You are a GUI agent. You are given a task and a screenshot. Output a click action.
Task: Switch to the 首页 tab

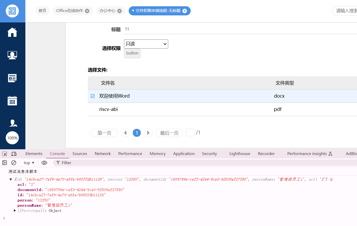coord(42,11)
